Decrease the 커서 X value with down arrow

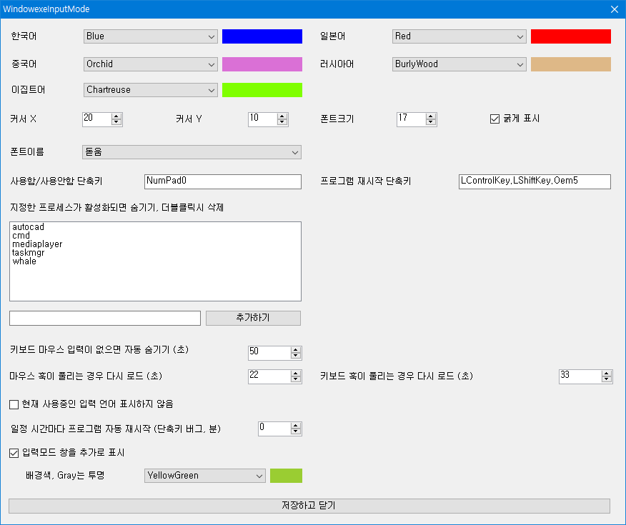[116, 122]
